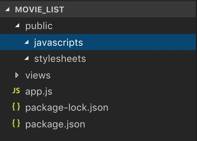Image resolution: width=197 pixels, height=141 pixels.
Task: Select the public folder name
Action: (x=39, y=26)
